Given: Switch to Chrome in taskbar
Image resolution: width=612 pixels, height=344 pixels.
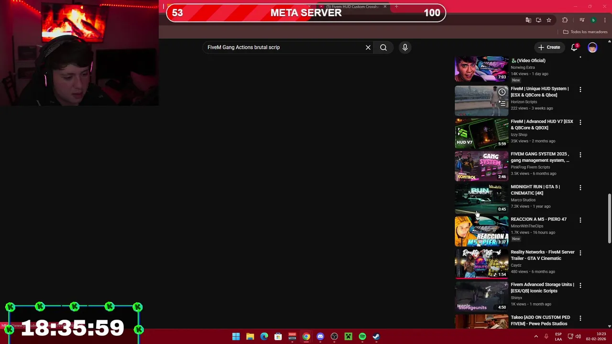Looking at the screenshot, I should [306, 336].
